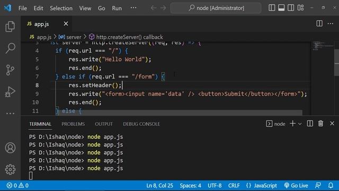Open the terminal launch profile dropdown
The image size is (339, 191).
pos(300,124)
